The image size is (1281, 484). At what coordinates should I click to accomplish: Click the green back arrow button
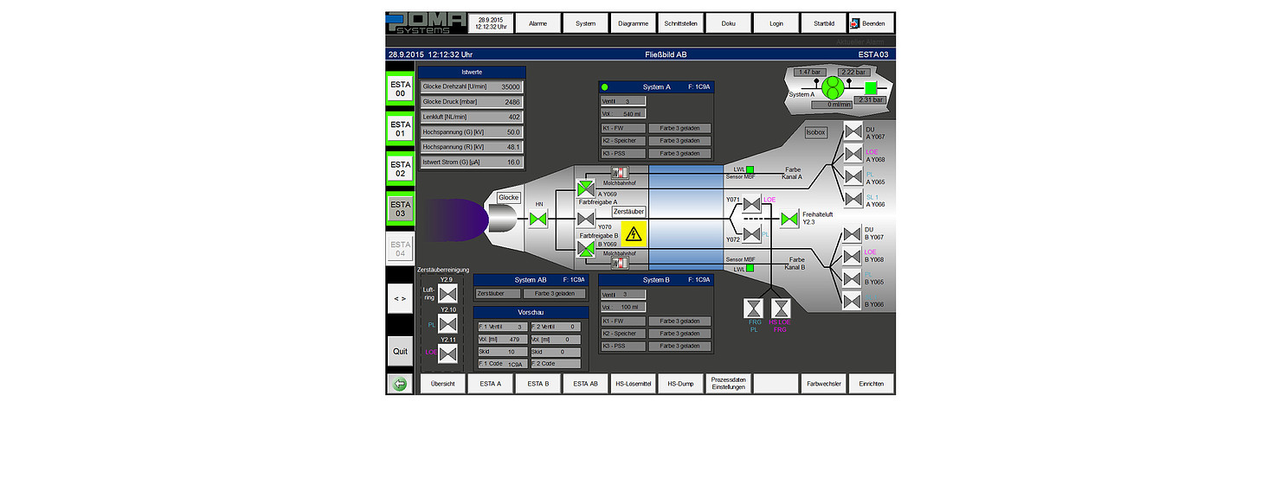pos(400,384)
